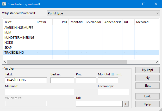
Task: Focus the Merknad input field
Action: 40,92
